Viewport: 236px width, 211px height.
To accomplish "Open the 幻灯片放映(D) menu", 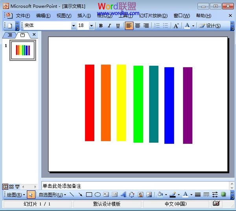I will (153, 15).
